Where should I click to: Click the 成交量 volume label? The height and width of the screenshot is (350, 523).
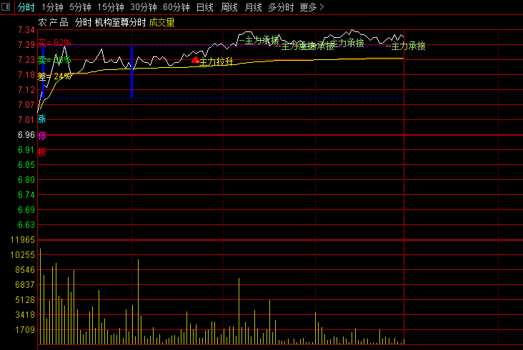(161, 23)
